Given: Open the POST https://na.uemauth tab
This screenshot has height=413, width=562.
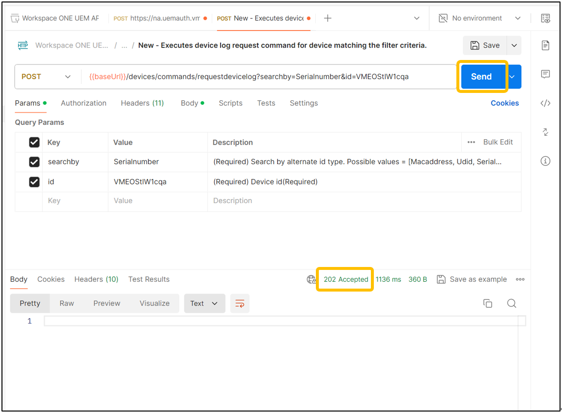Looking at the screenshot, I should point(160,18).
